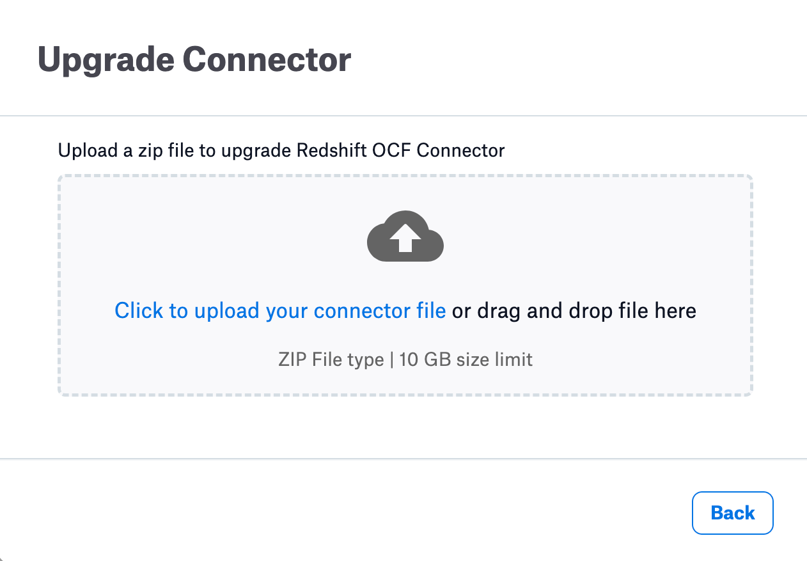
Task: Select the white arrow inside the cloud
Action: (x=405, y=239)
